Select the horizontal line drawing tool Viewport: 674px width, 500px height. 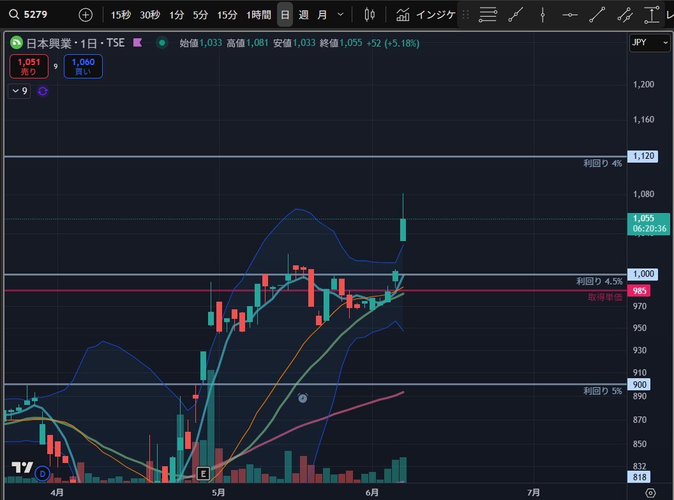(570, 15)
